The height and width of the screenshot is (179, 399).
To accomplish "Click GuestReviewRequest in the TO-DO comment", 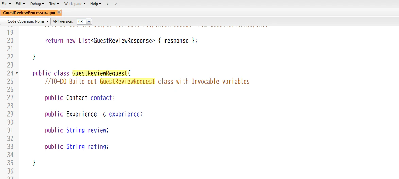I will point(127,82).
